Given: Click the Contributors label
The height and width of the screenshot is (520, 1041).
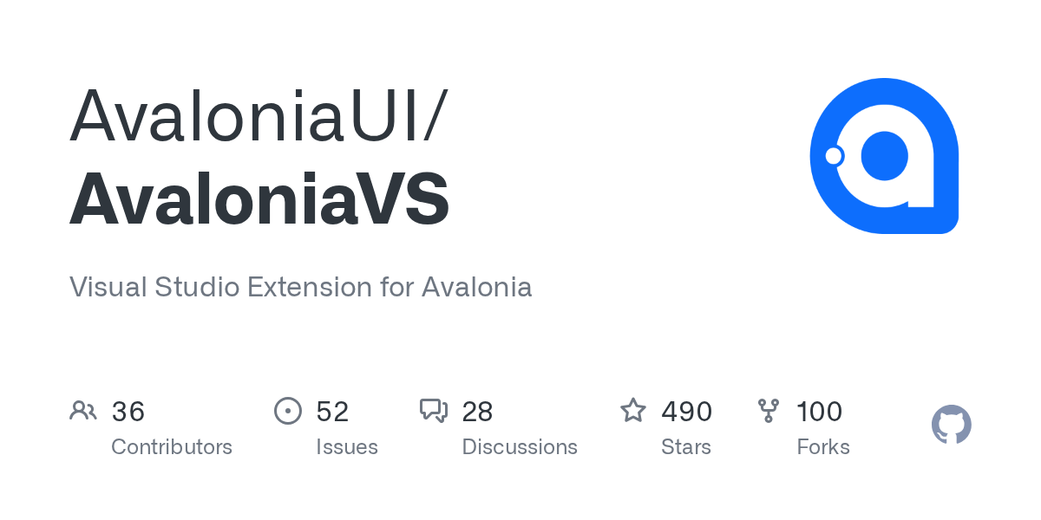Looking at the screenshot, I should coord(172,447).
